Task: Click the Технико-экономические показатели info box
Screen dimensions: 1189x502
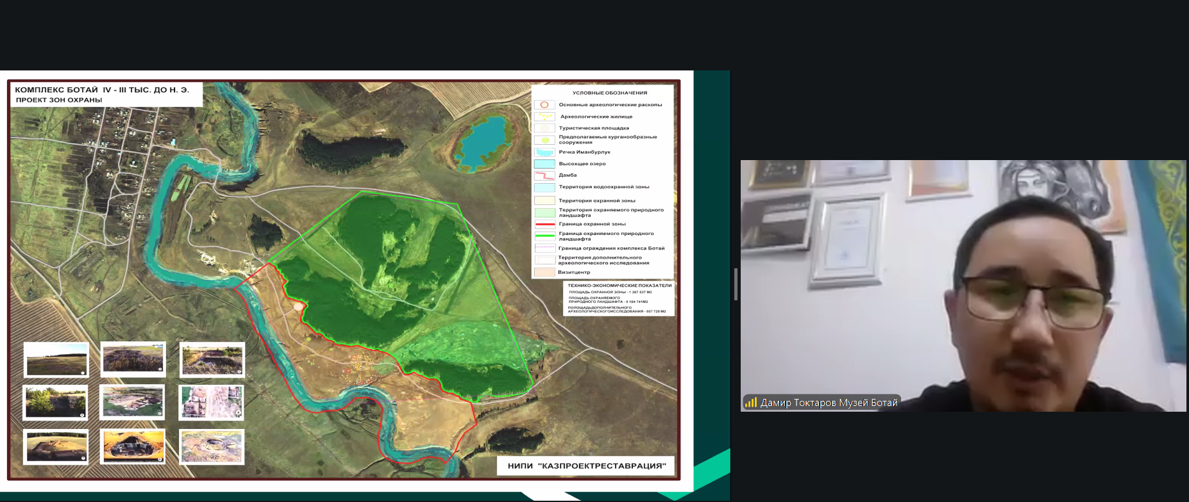Action: pyautogui.click(x=618, y=298)
